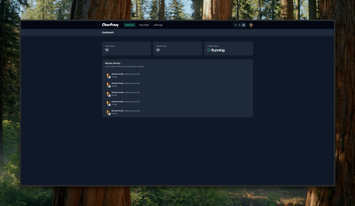Click the Total Hosts stat card
Screen dimensions: 355x206
(126, 48)
